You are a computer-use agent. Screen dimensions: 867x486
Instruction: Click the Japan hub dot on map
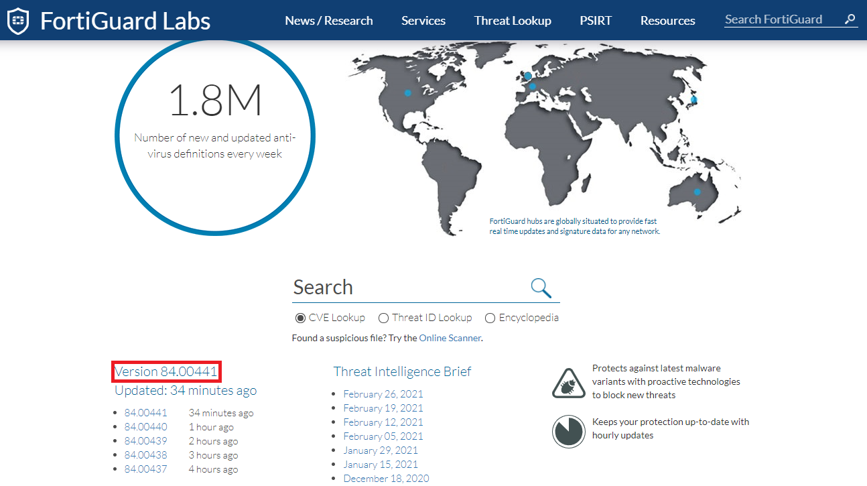694,100
